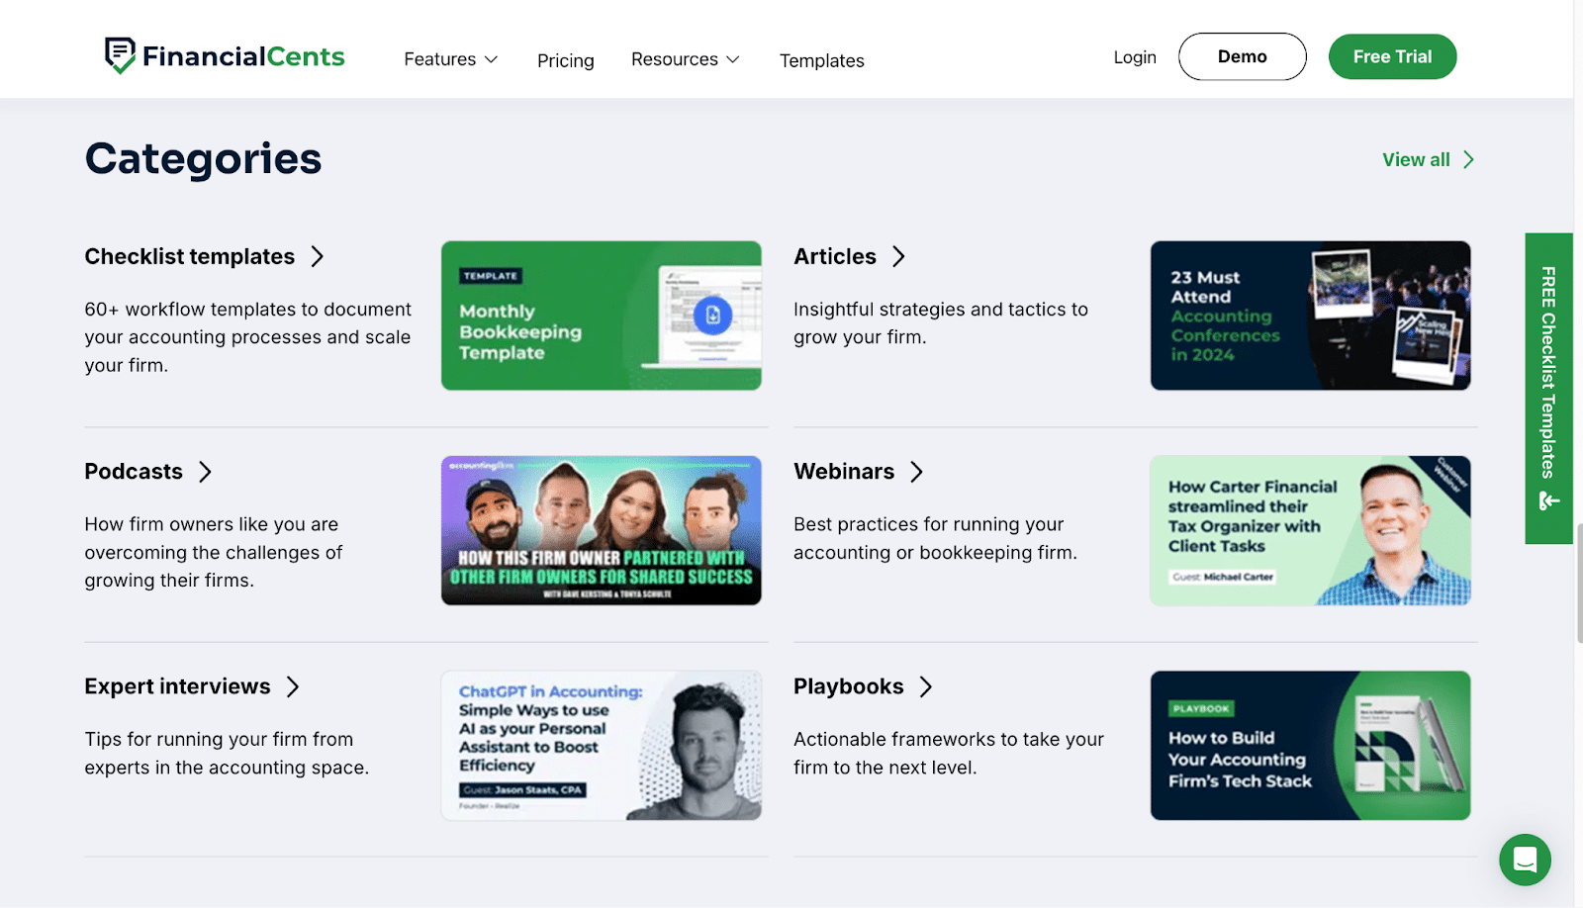Image resolution: width=1583 pixels, height=908 pixels.
Task: Click the arrow next to Checklist templates
Action: coord(318,257)
